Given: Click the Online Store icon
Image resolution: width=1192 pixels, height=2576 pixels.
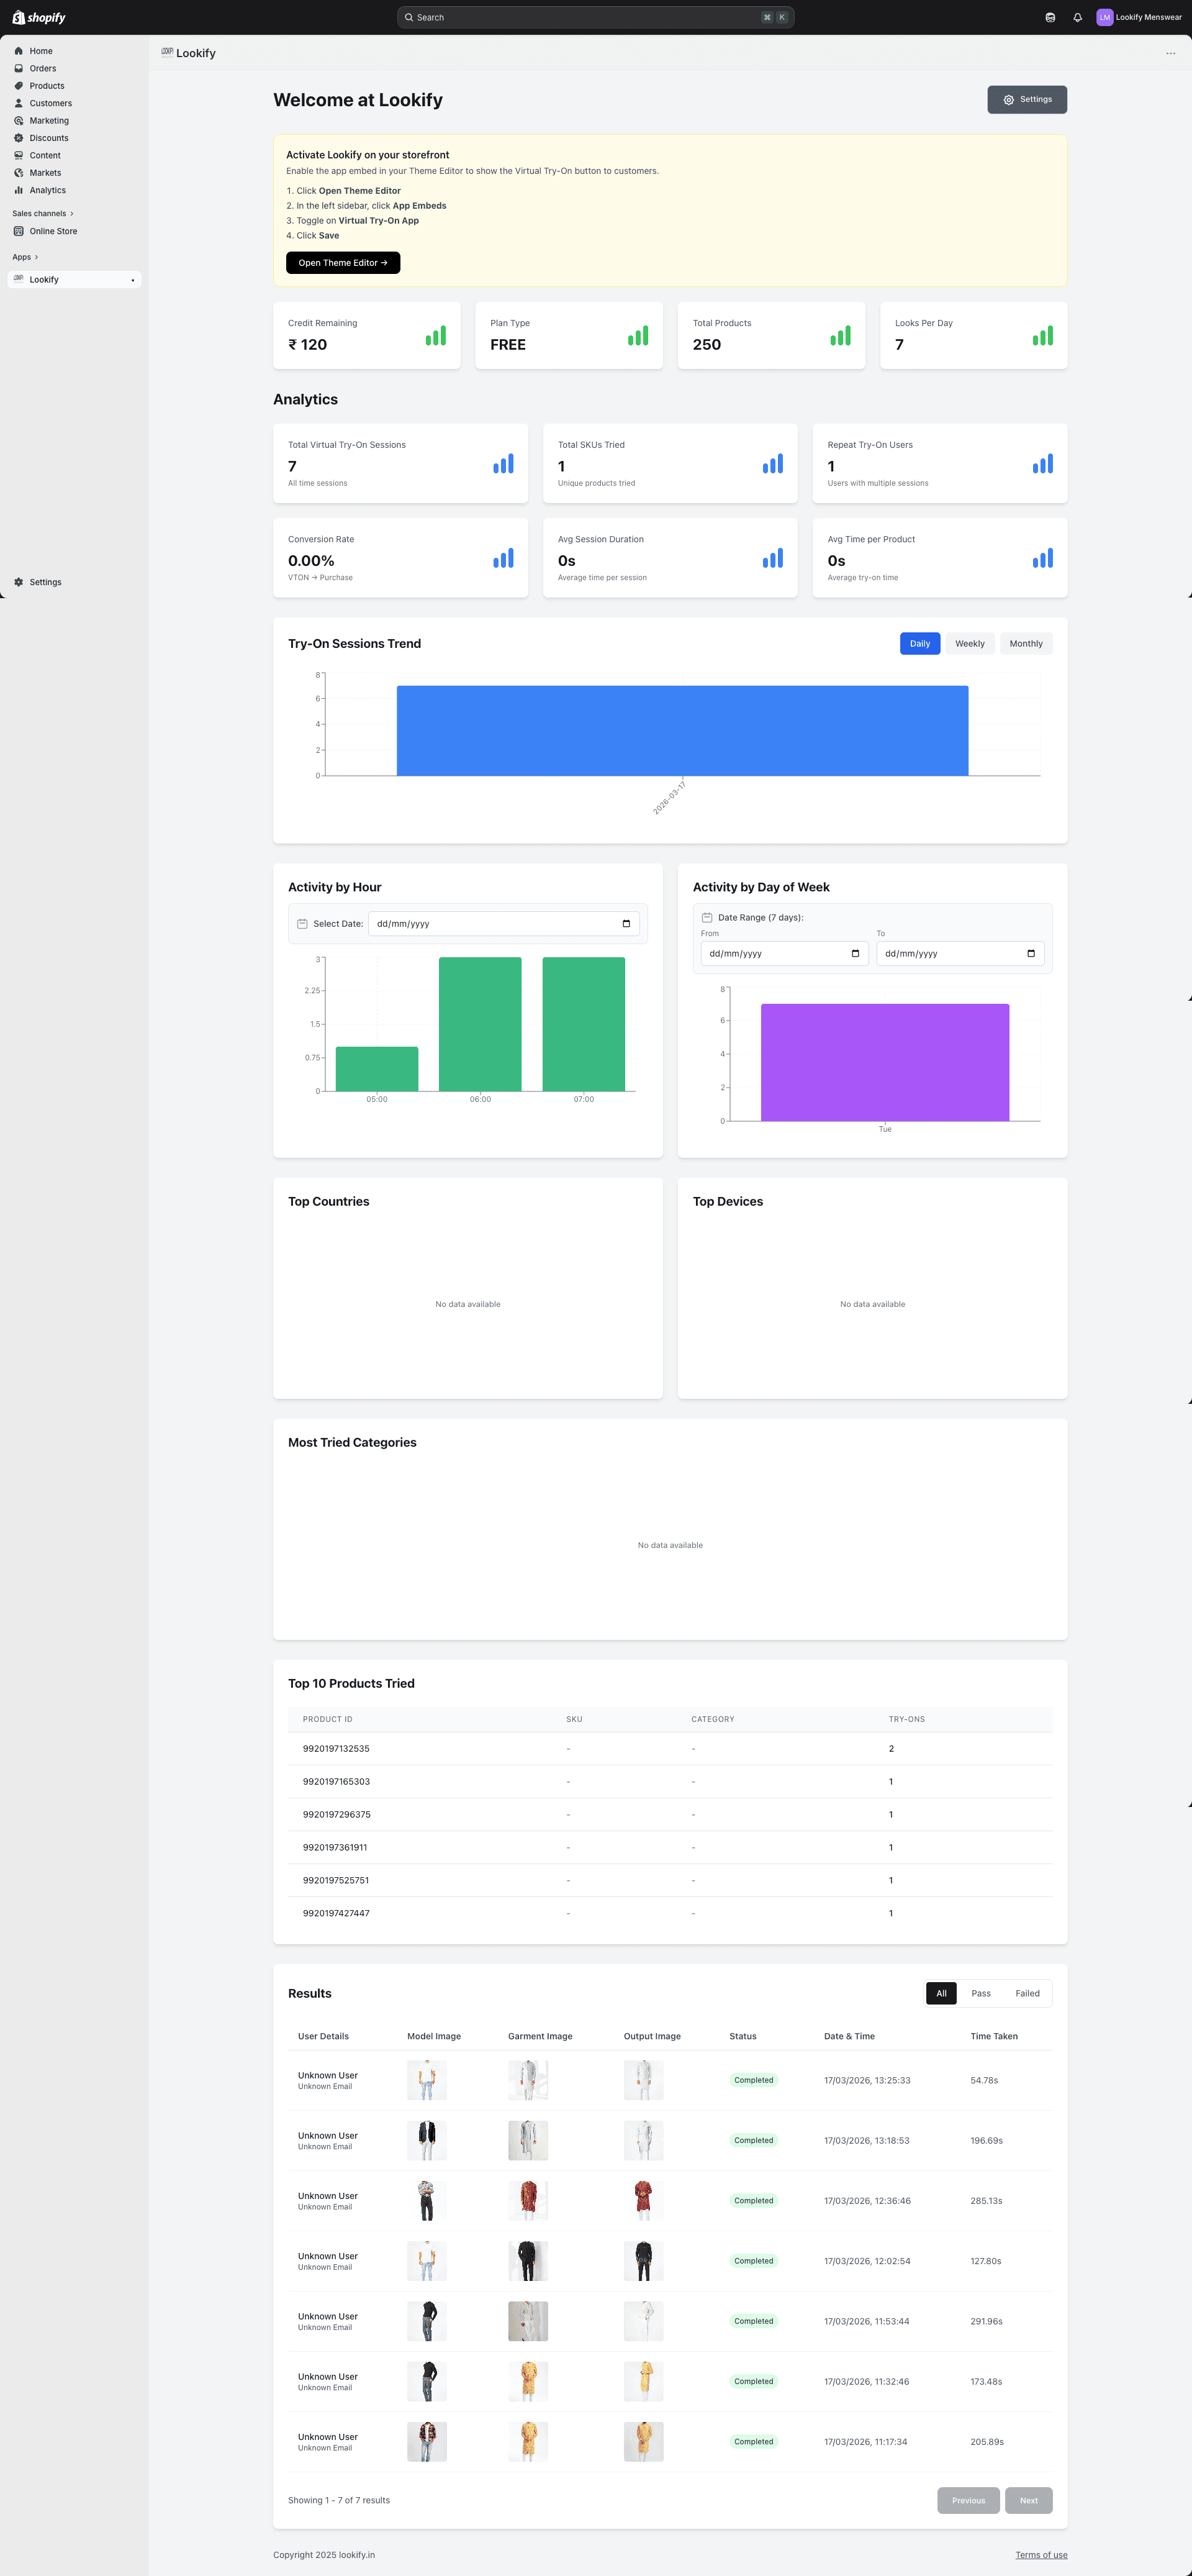Looking at the screenshot, I should (x=18, y=231).
